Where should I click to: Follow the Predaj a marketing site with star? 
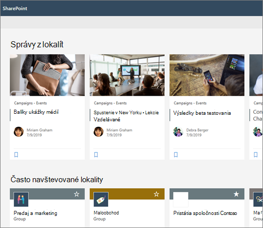coord(77,194)
